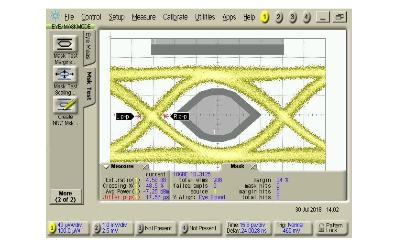The image size is (394, 247).
Task: Open the Calibrate menu
Action: tap(175, 17)
